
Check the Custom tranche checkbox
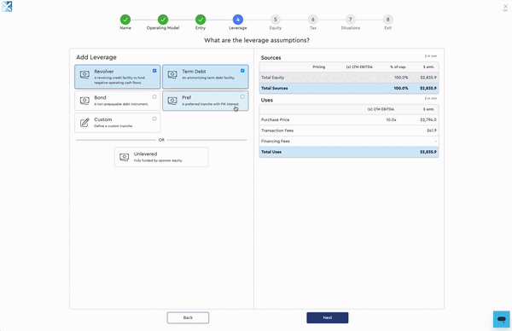click(x=154, y=119)
